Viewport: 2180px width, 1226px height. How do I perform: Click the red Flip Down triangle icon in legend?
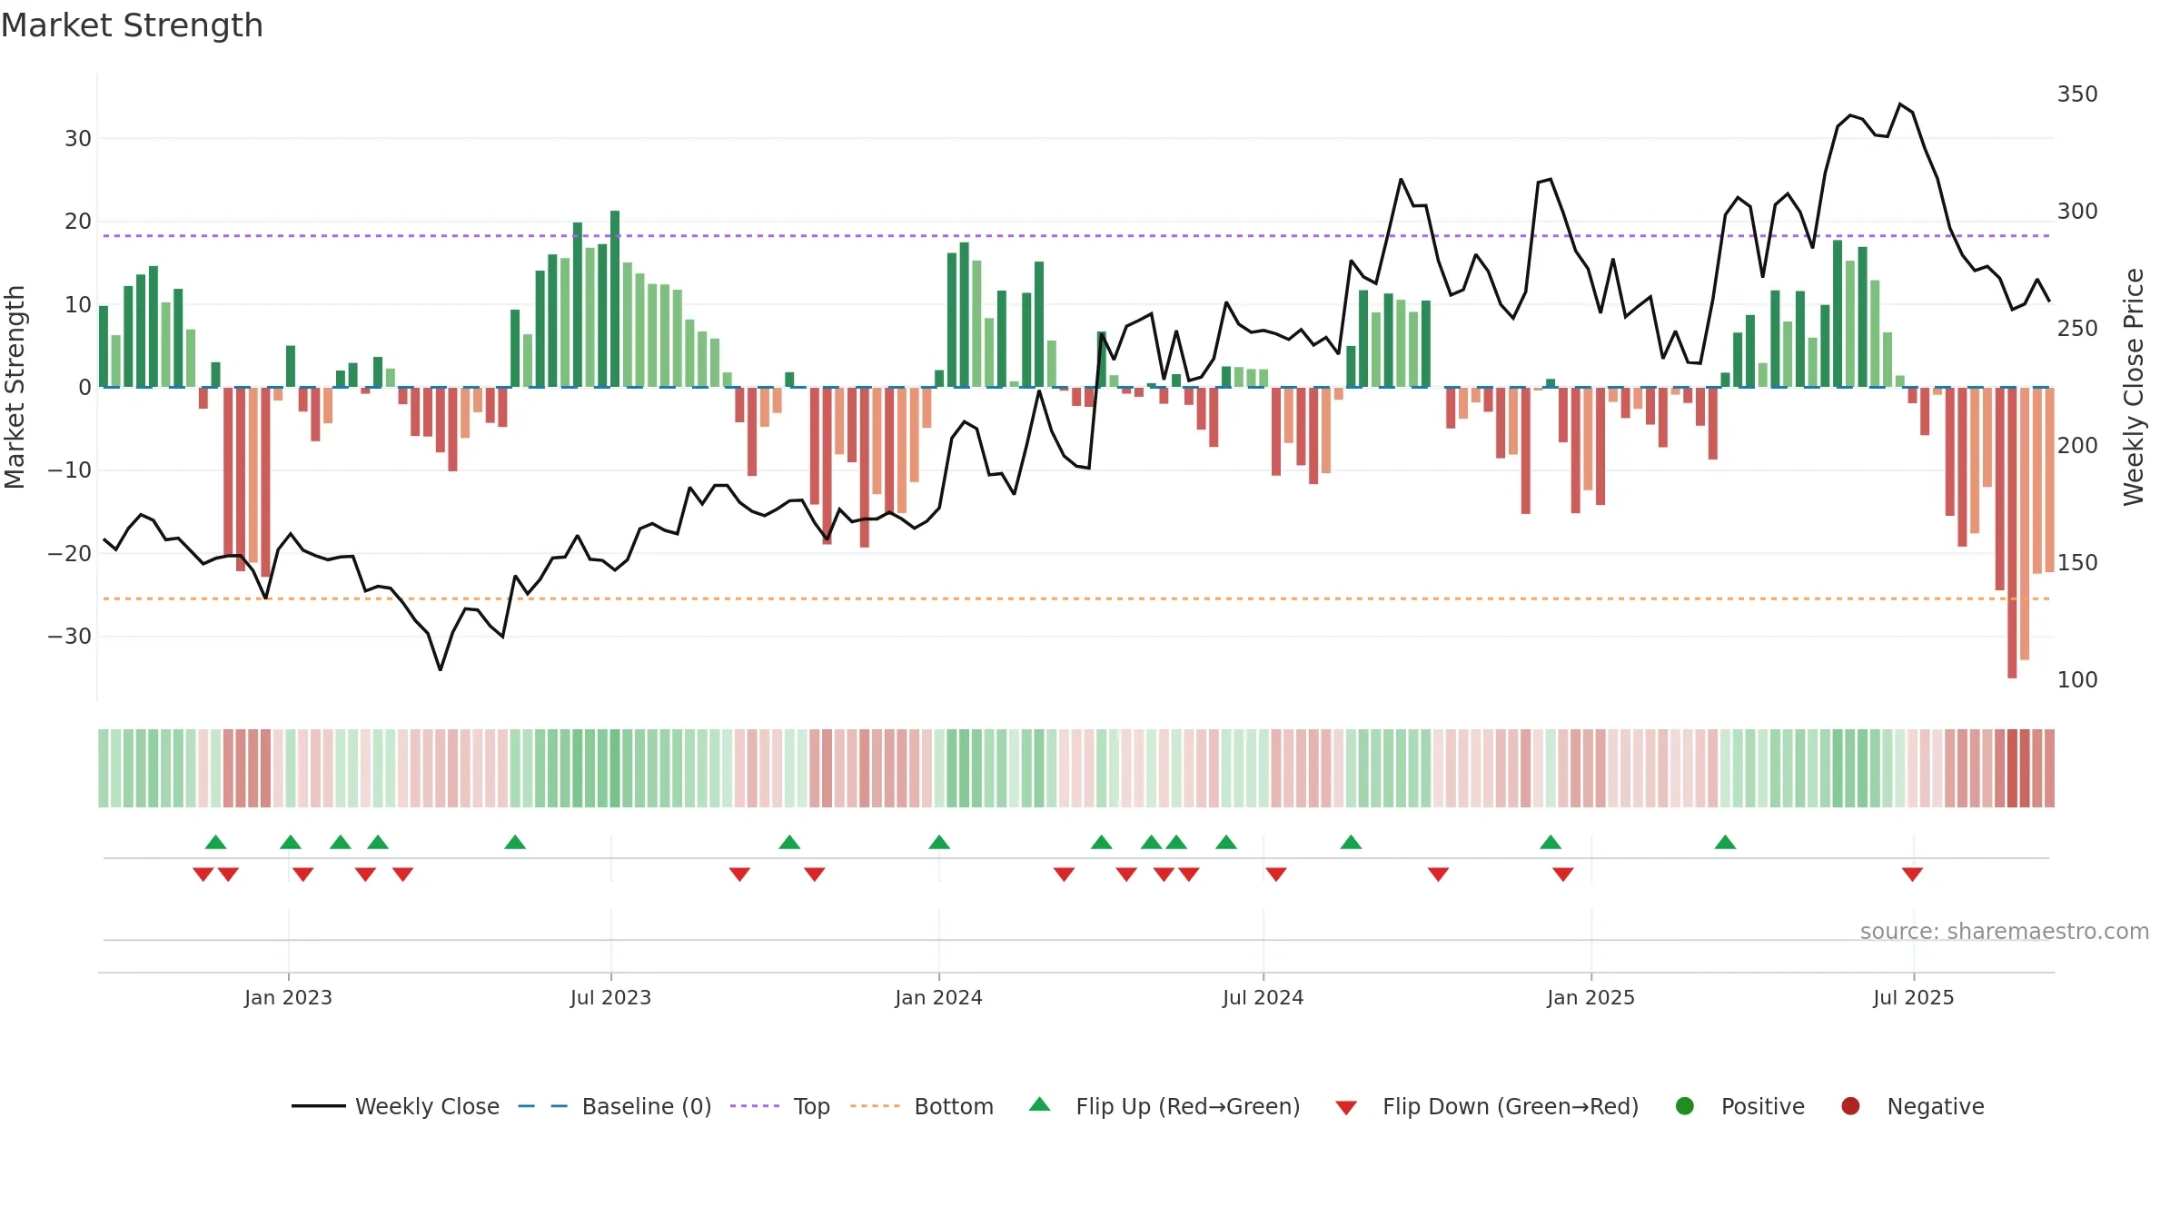pyautogui.click(x=1346, y=1108)
